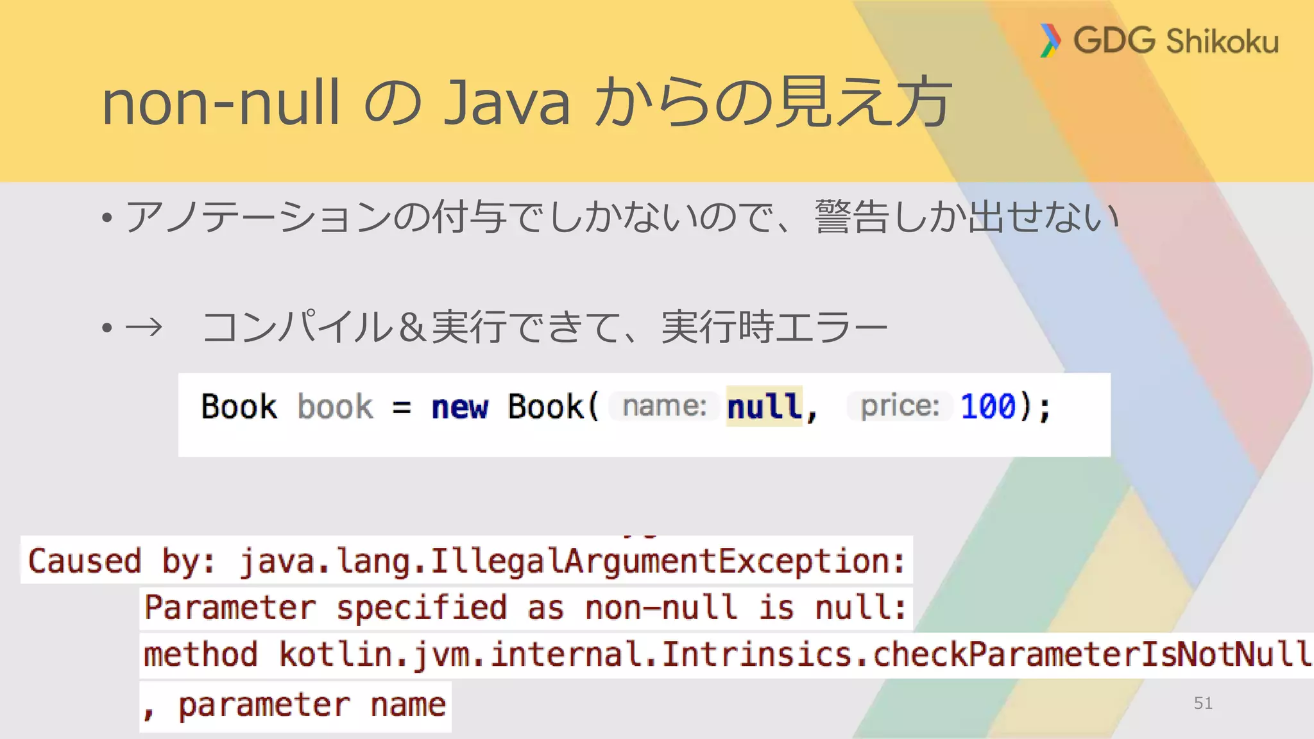1314x739 pixels.
Task: Click the 'book' variable name in code
Action: [335, 407]
